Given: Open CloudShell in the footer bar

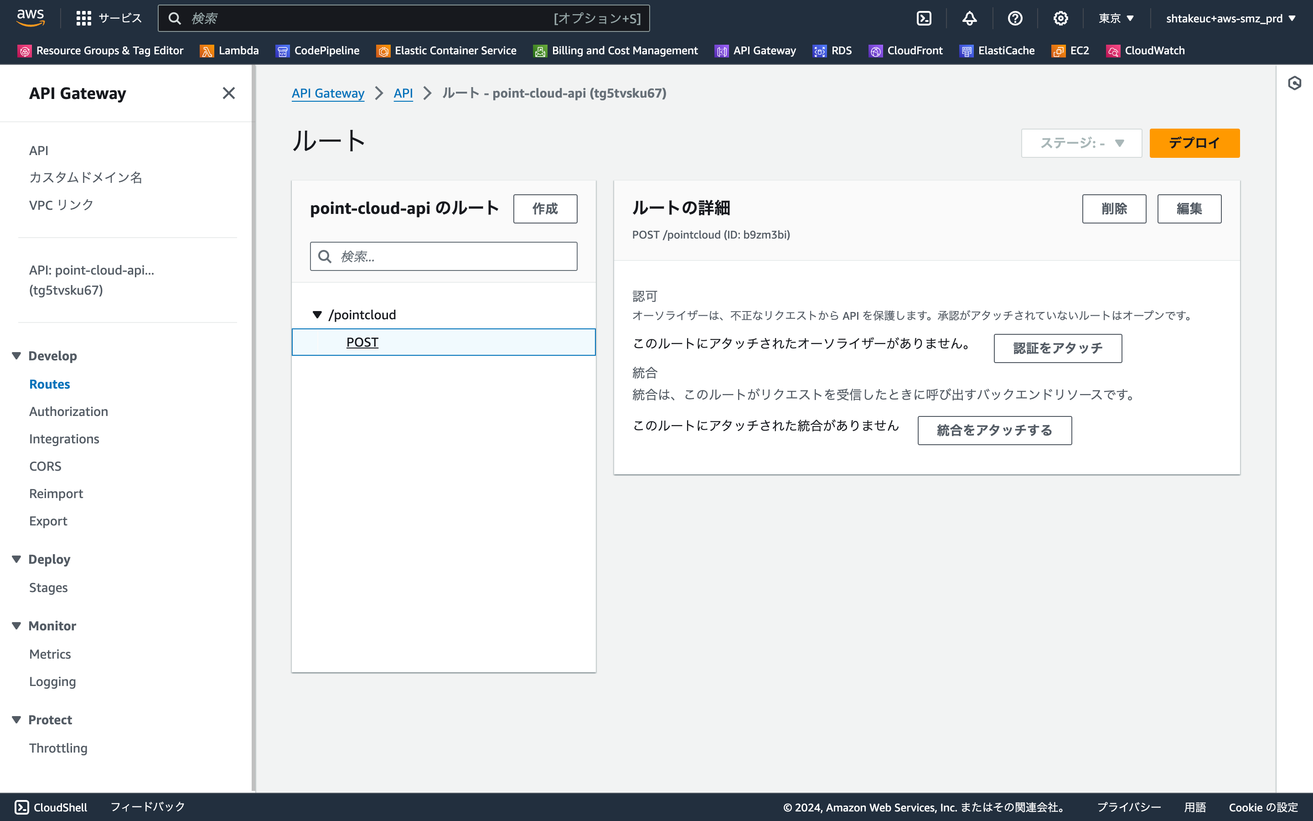Looking at the screenshot, I should (51, 807).
